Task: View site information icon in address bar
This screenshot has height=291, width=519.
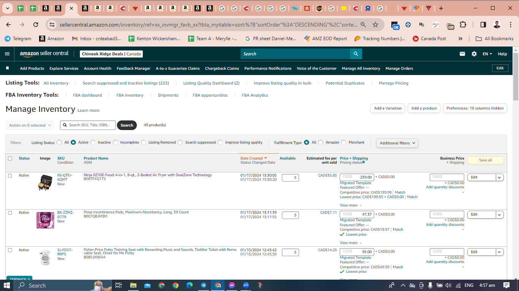Action: point(52,25)
